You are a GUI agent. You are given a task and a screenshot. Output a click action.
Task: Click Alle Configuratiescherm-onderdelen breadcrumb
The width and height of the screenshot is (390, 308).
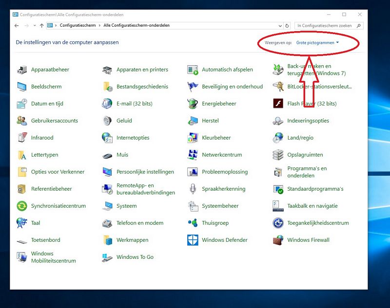click(x=136, y=25)
